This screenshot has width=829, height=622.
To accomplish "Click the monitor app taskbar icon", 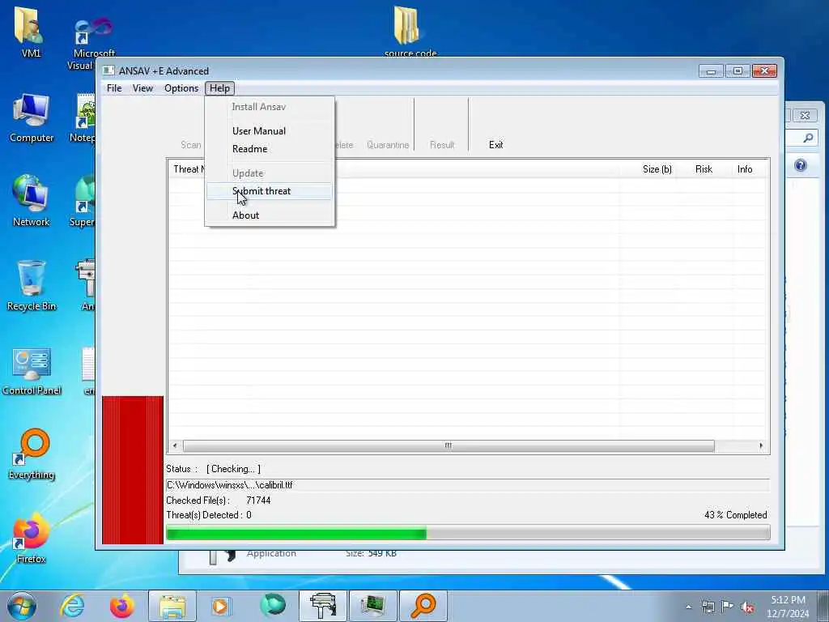I will click(x=372, y=606).
